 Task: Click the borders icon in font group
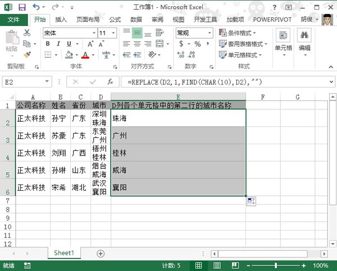click(48, 55)
